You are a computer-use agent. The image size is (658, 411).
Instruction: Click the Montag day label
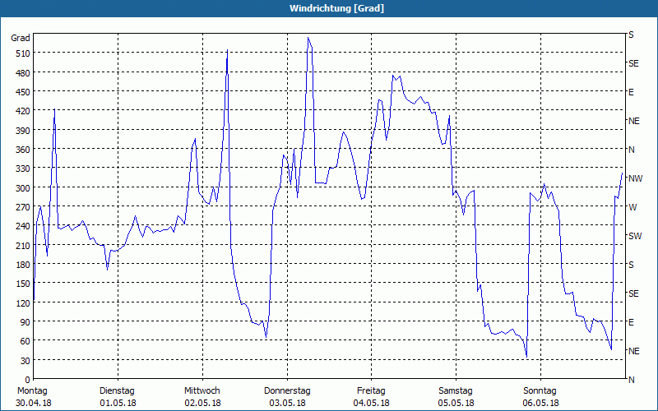tap(32, 391)
